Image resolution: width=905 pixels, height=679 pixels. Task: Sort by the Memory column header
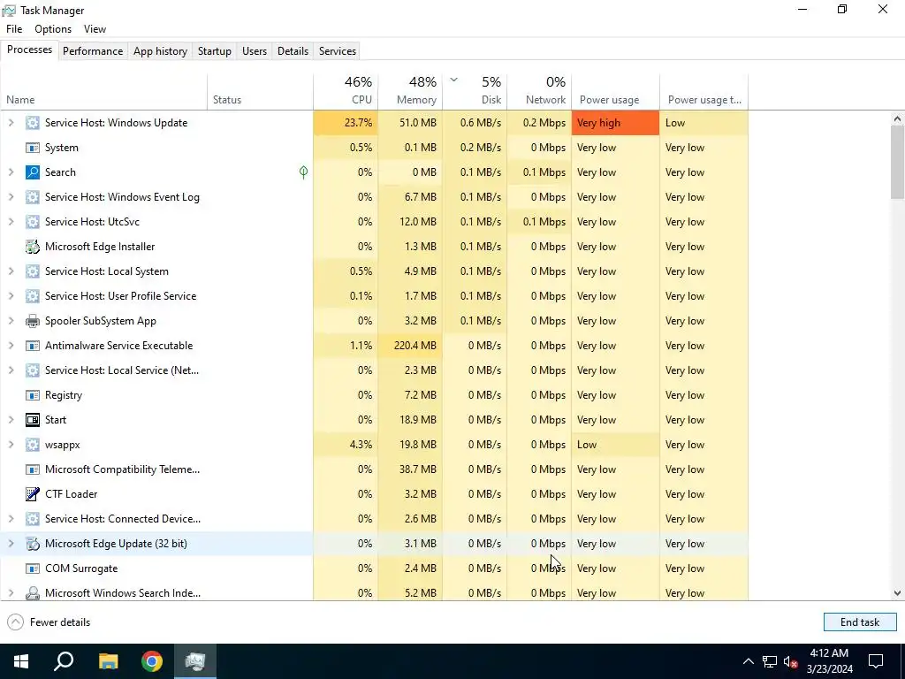[410, 91]
